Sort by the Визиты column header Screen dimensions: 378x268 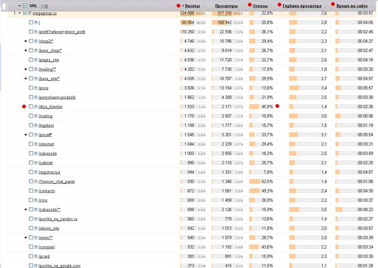(x=192, y=6)
